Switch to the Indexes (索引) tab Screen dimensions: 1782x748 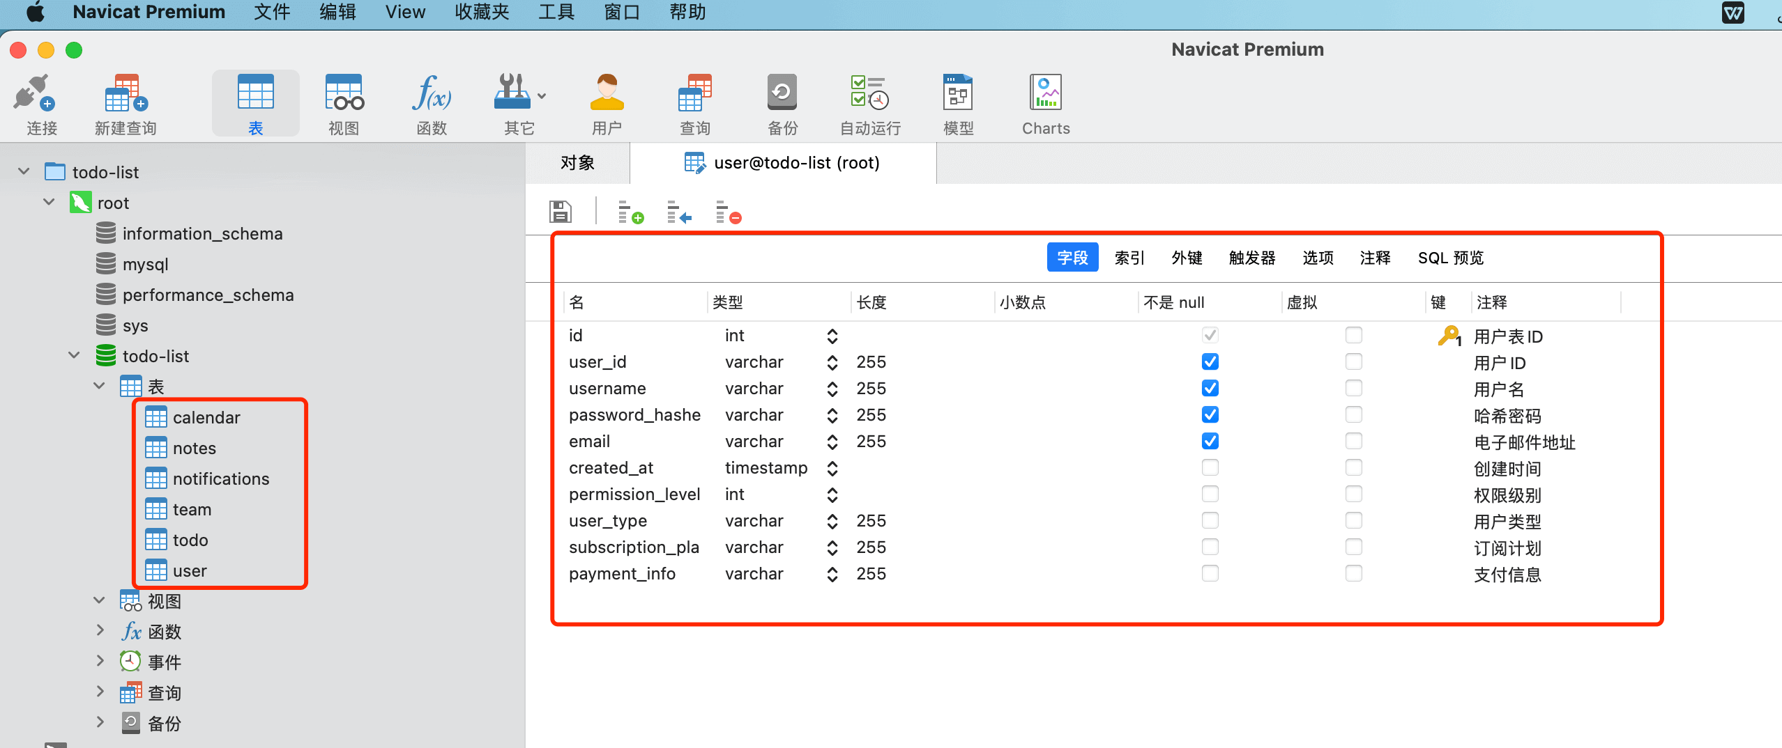coord(1129,258)
